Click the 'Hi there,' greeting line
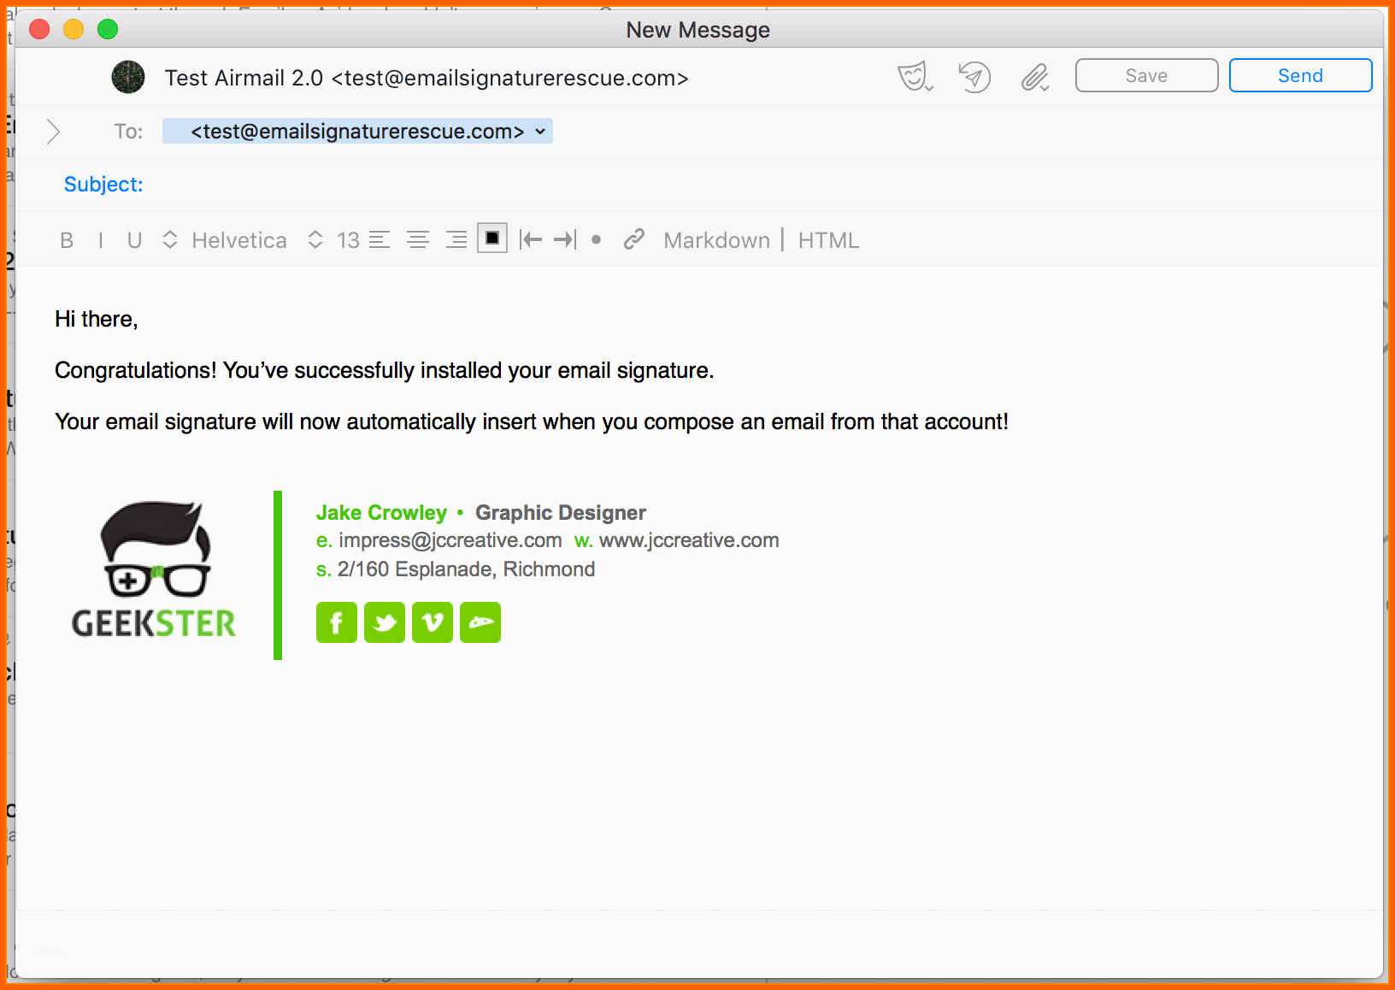Image resolution: width=1395 pixels, height=990 pixels. [97, 319]
